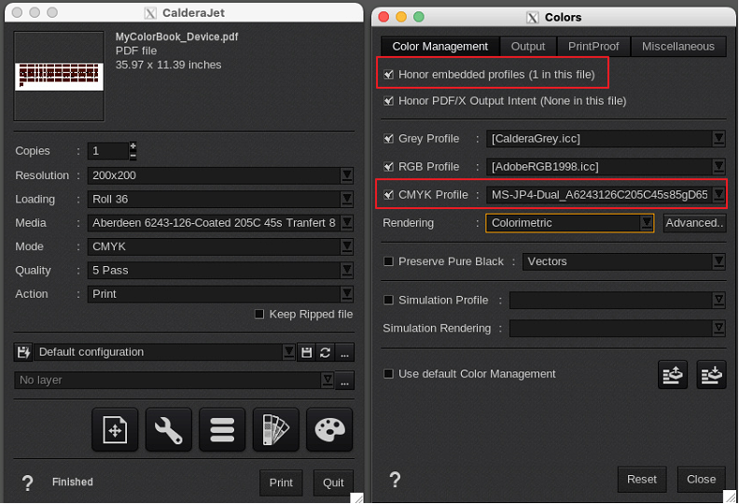Click the wrench settings icon
Screen dimensions: 739x504
[x=168, y=430]
